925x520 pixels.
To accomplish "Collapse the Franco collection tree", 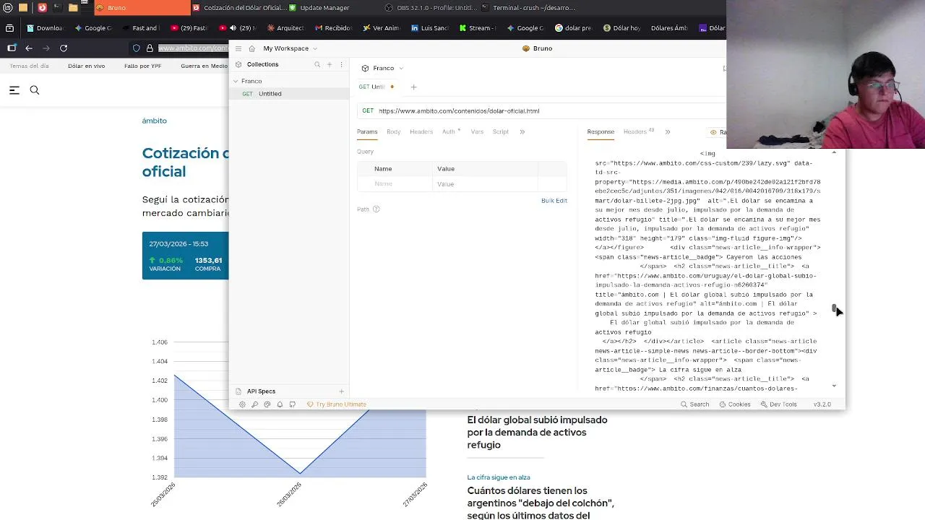I will point(236,81).
